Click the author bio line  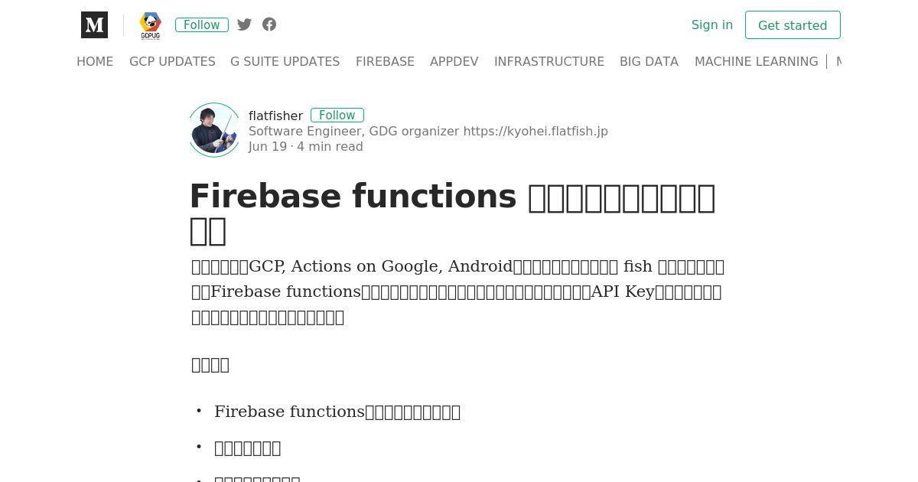(428, 131)
